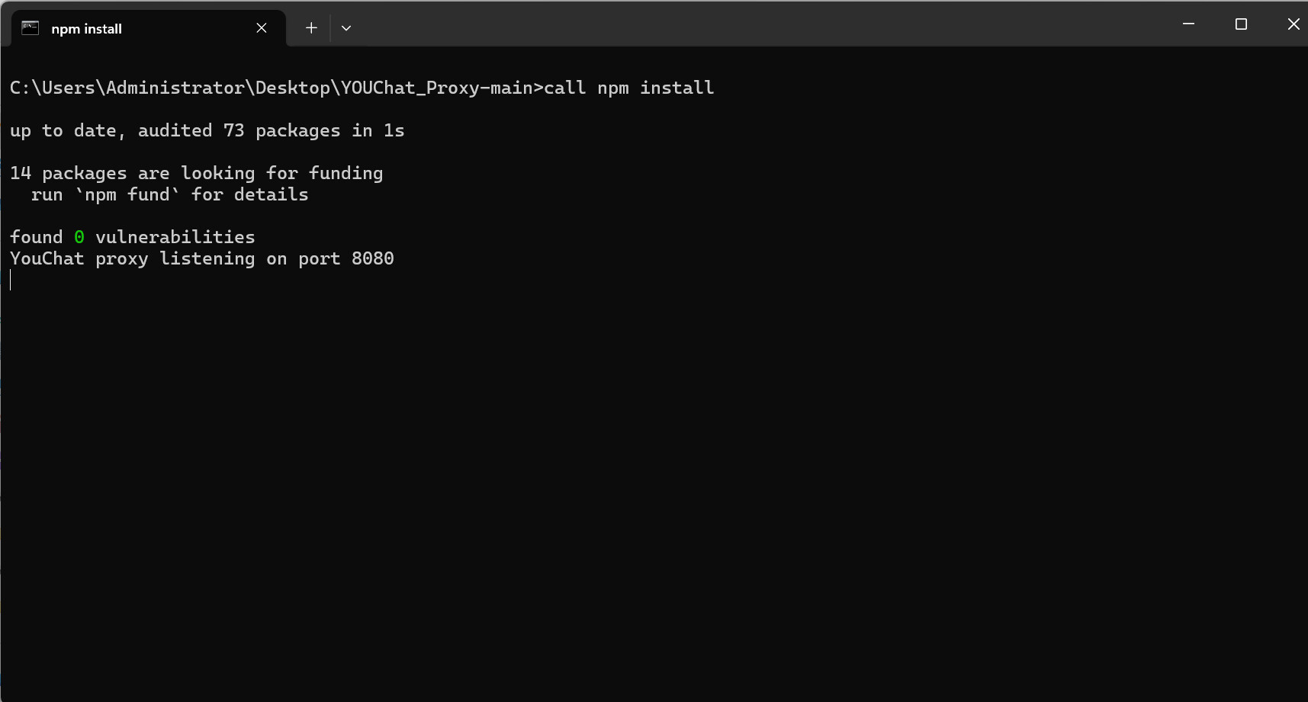Close the terminal window
The width and height of the screenshot is (1308, 702).
pyautogui.click(x=1293, y=24)
